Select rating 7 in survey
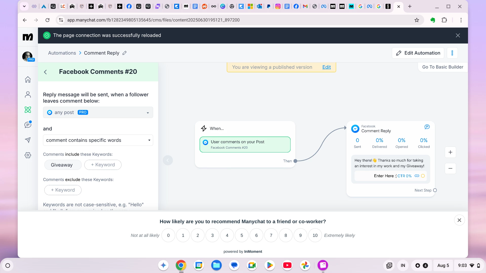The height and width of the screenshot is (273, 486). [x=271, y=235]
